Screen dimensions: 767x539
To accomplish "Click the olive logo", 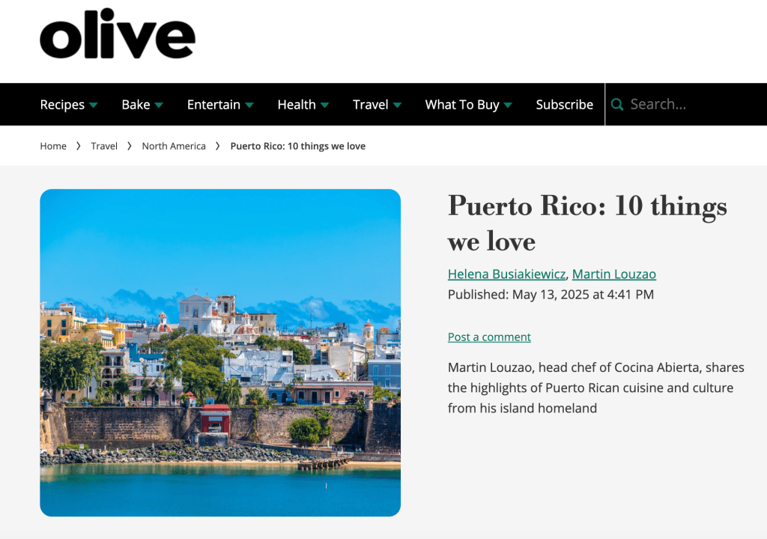I will click(x=118, y=35).
